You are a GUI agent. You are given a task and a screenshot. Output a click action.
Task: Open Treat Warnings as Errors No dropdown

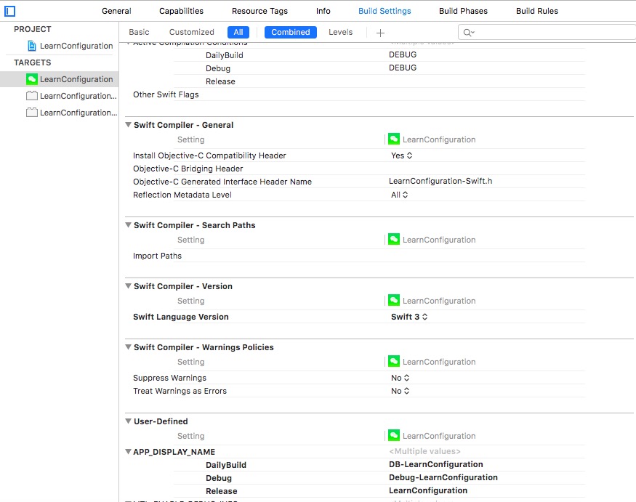pos(400,391)
